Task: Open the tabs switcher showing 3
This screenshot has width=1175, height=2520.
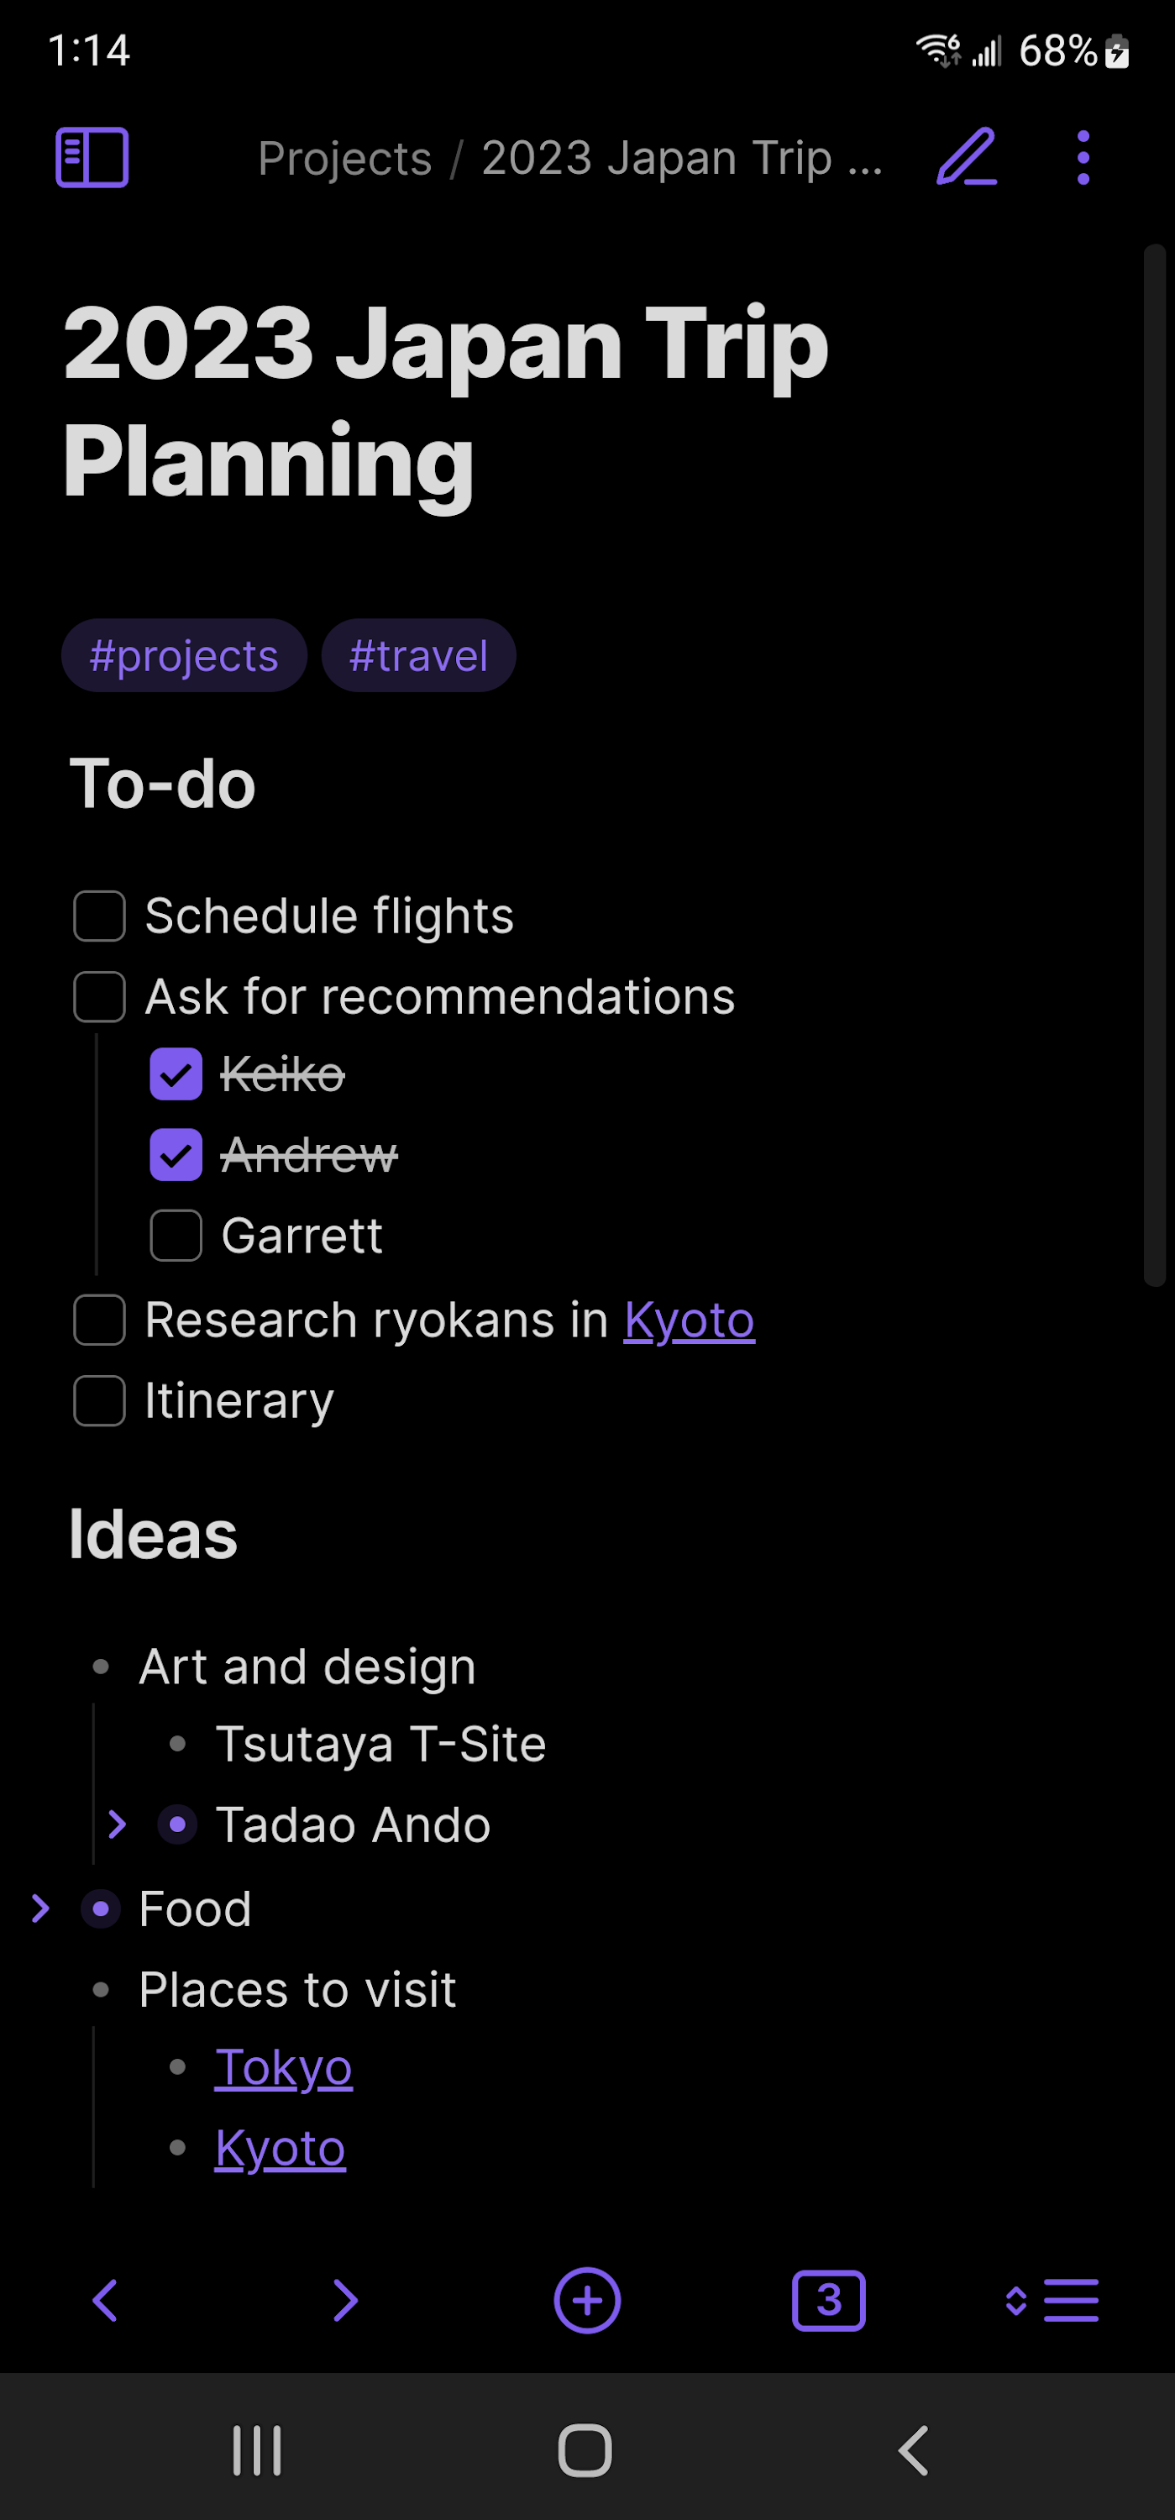Action: click(827, 2300)
